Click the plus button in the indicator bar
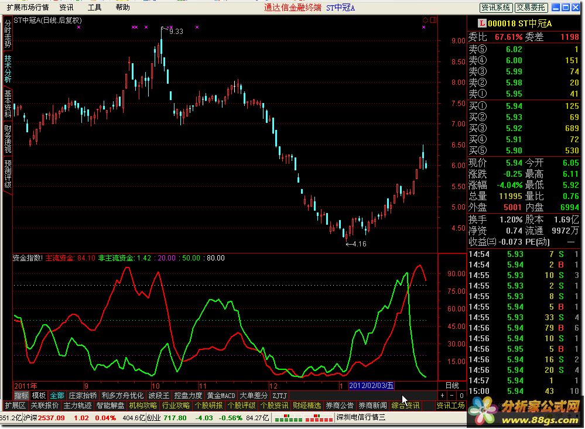585x429 pixels. pyautogui.click(x=442, y=396)
